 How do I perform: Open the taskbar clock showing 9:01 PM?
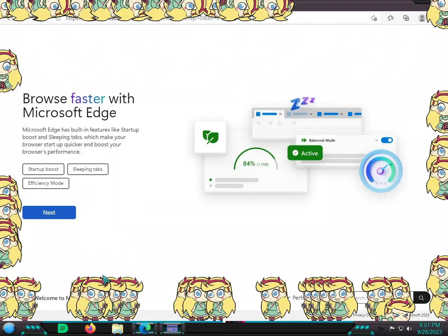429,328
